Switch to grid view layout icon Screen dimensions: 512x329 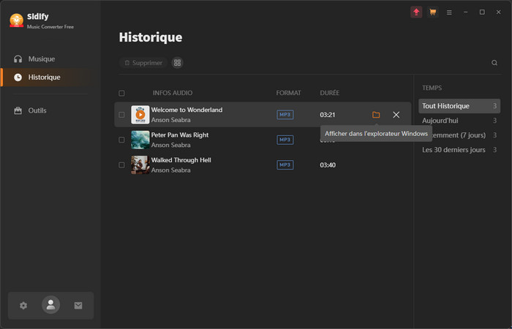point(177,63)
